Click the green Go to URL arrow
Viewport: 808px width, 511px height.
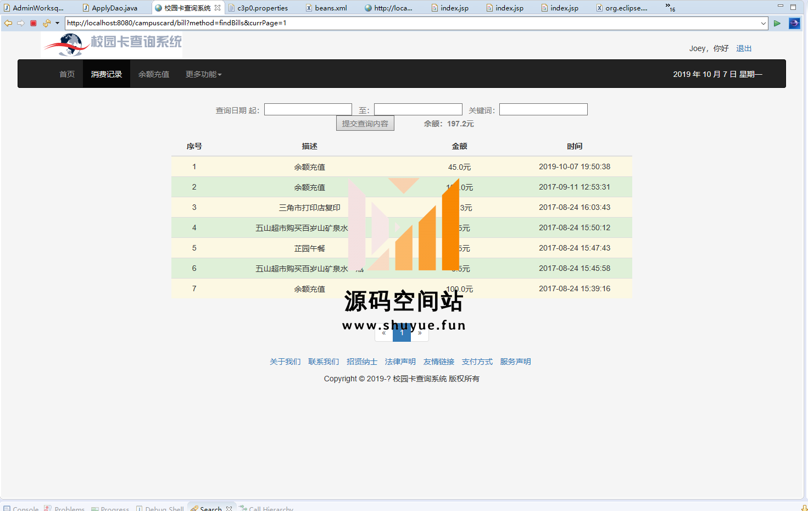pyautogui.click(x=777, y=23)
